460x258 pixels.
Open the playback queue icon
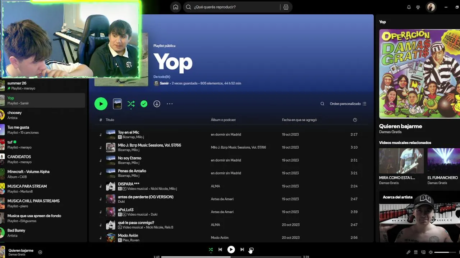coord(416,252)
